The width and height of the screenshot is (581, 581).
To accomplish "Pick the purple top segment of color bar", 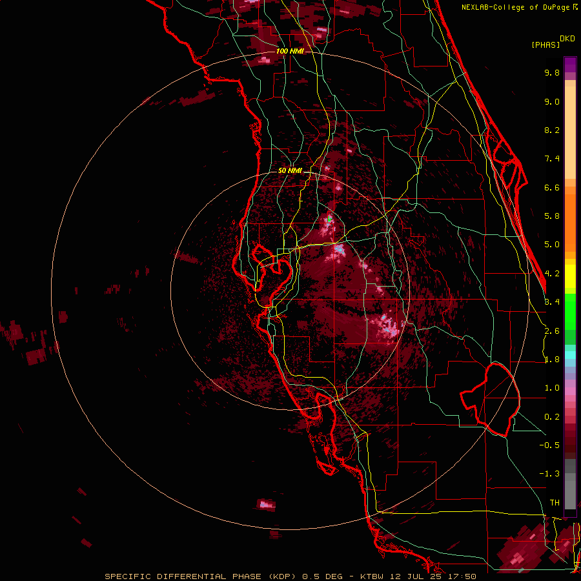I will tap(570, 65).
